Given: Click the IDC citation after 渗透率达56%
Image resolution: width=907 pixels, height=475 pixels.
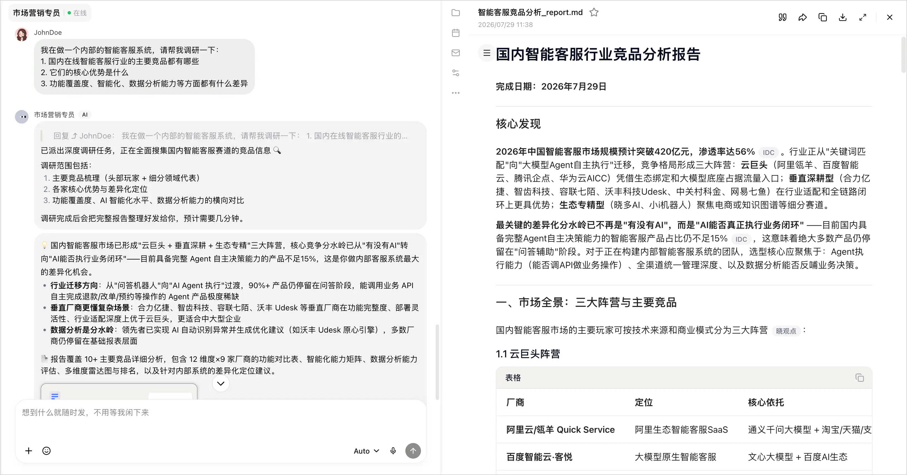Looking at the screenshot, I should coord(768,152).
